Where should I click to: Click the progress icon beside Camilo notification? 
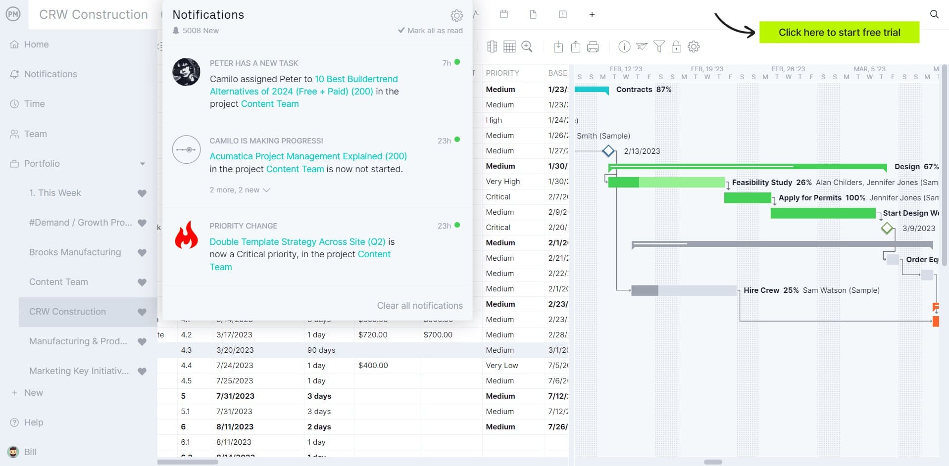[x=186, y=149]
